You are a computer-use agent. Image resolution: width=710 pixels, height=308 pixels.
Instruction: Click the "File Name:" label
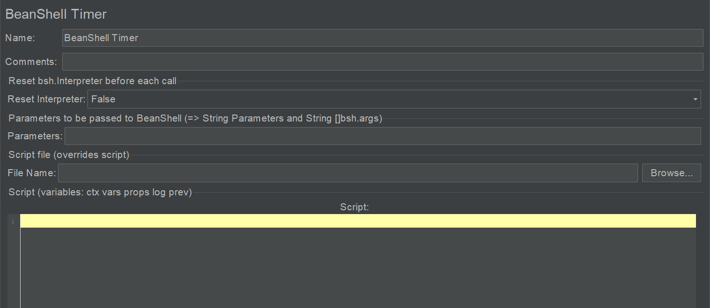coord(32,173)
